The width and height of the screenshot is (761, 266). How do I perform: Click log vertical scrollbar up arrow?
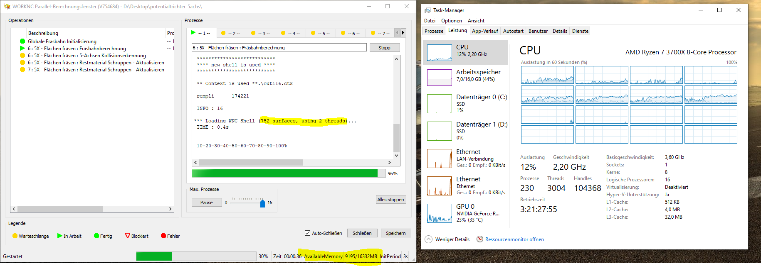[x=397, y=59]
